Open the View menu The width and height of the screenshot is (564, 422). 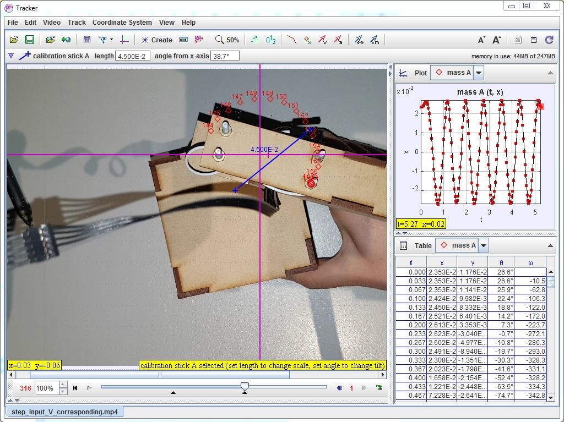pos(166,23)
